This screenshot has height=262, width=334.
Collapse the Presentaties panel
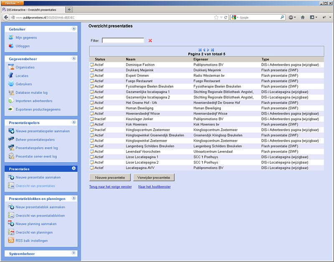[74, 168]
